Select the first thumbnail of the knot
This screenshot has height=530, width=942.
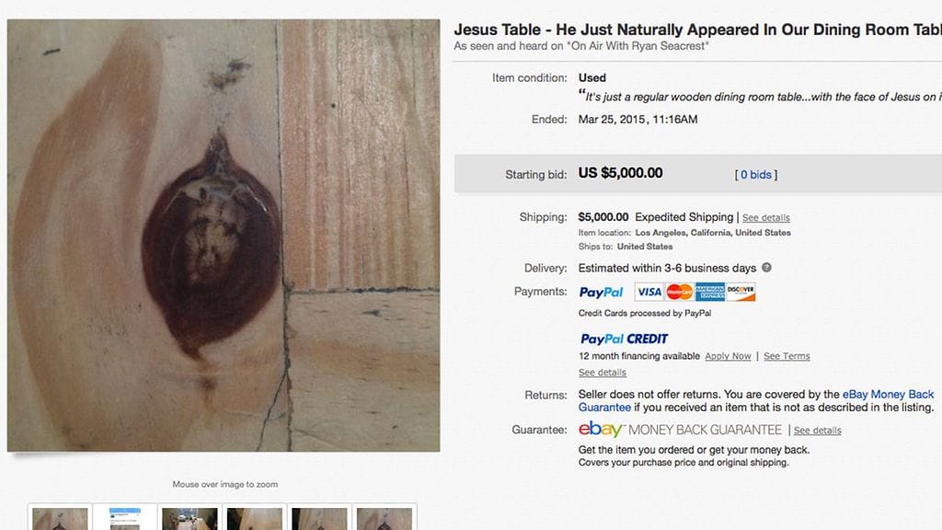click(x=60, y=519)
